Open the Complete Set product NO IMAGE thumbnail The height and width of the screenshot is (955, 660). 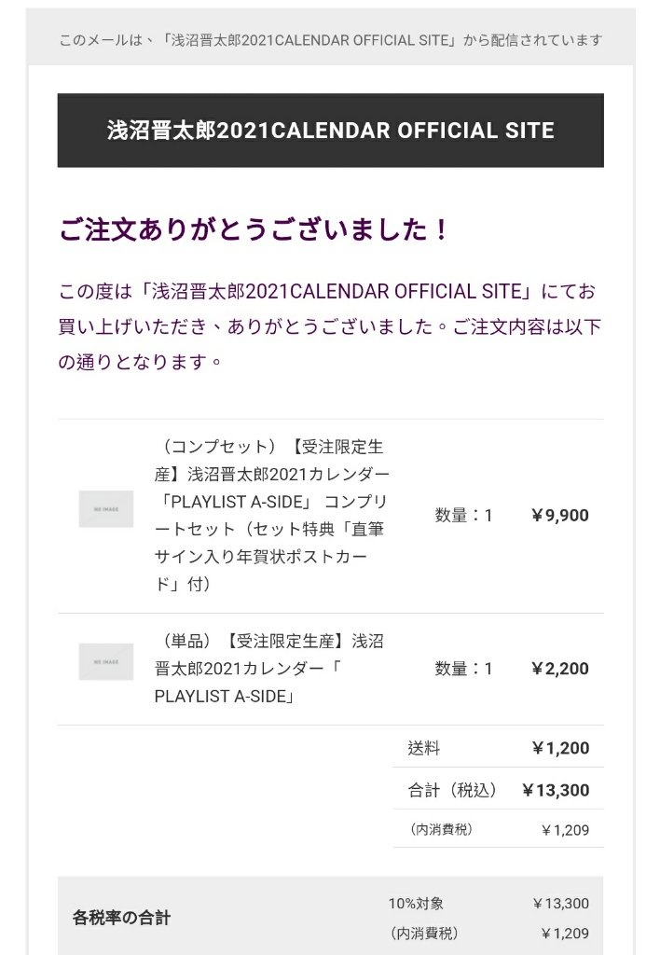[106, 508]
